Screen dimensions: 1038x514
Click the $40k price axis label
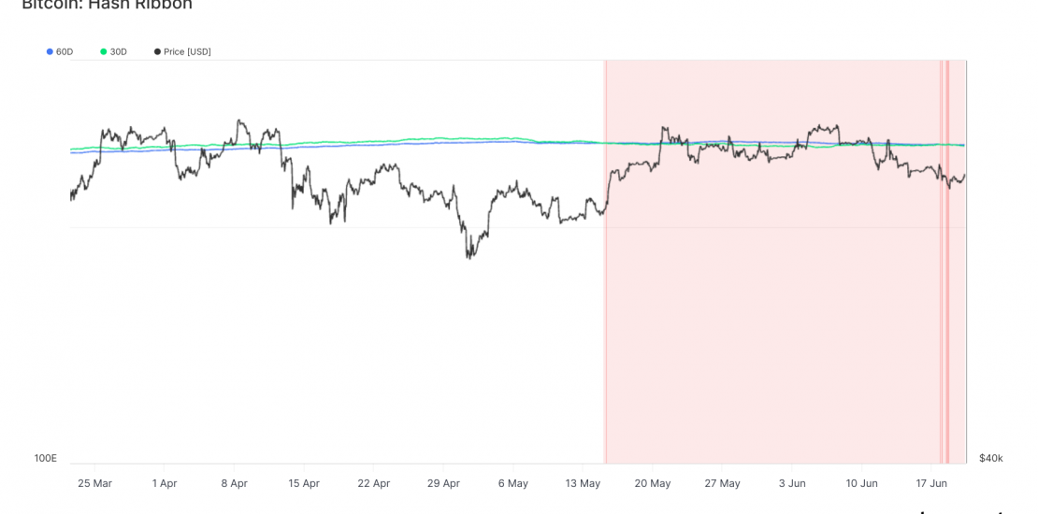pyautogui.click(x=990, y=458)
